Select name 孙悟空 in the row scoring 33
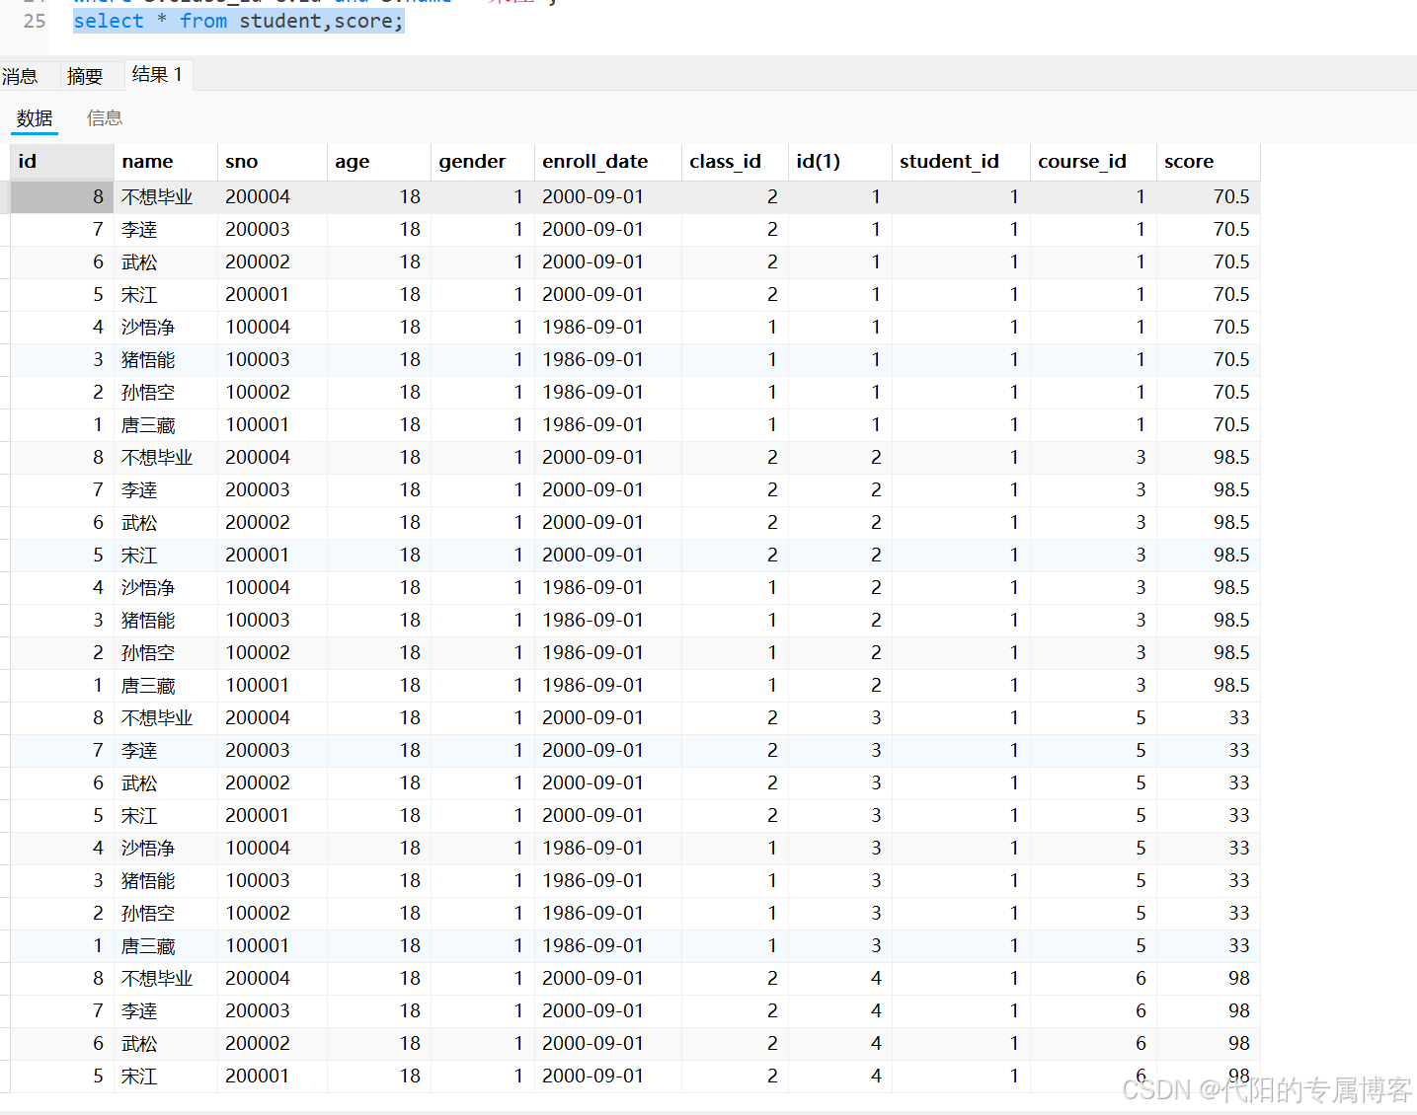Image resolution: width=1417 pixels, height=1115 pixels. [x=148, y=914]
